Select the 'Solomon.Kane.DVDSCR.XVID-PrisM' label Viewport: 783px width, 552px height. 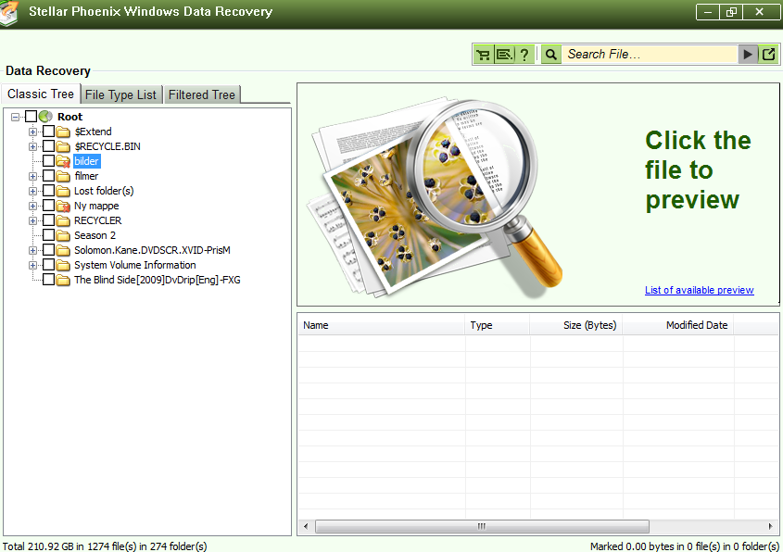pyautogui.click(x=152, y=251)
